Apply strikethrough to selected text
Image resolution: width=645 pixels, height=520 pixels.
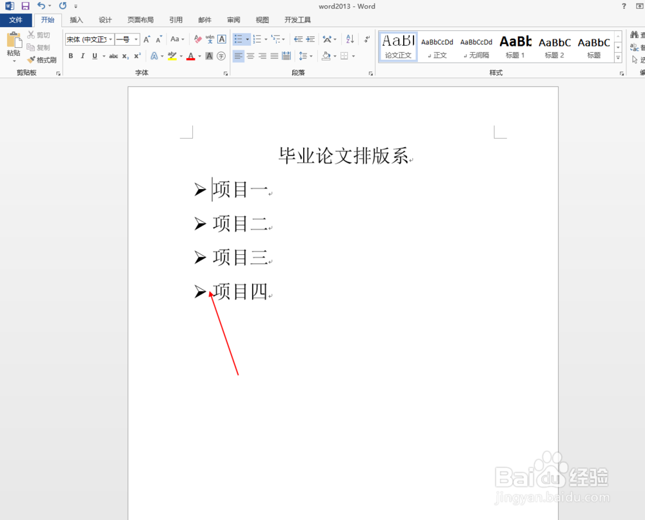[114, 55]
